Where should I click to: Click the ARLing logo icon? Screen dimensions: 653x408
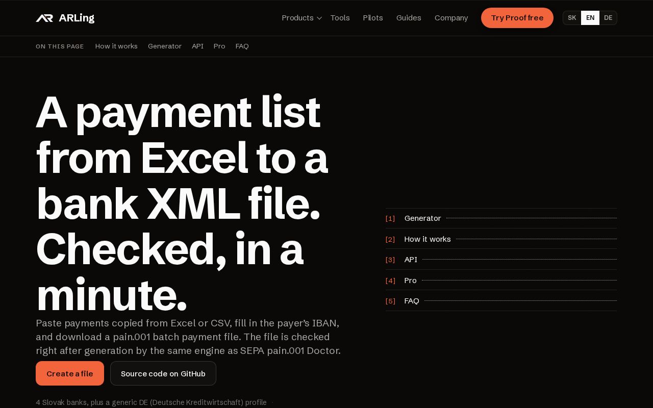point(44,18)
